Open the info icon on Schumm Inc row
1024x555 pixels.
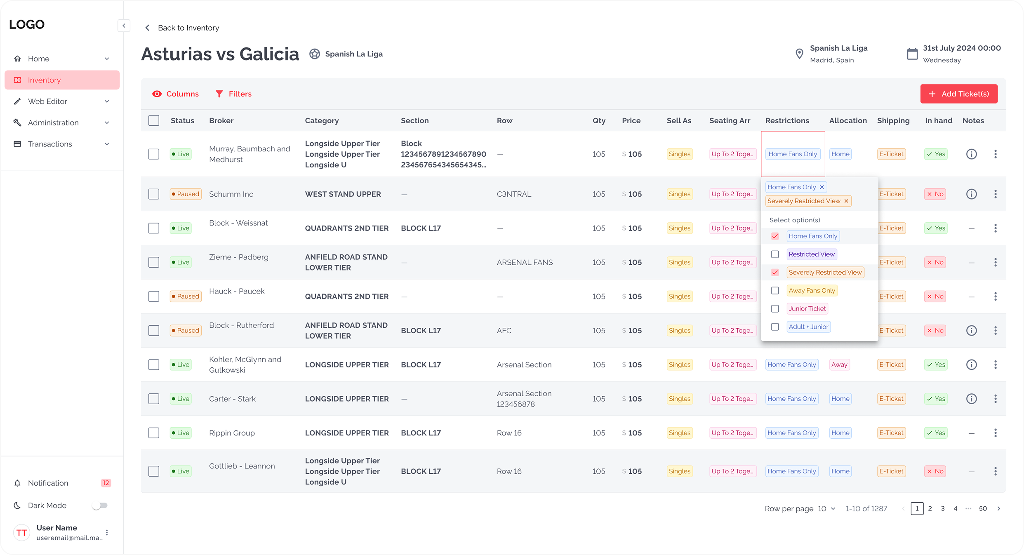(972, 194)
